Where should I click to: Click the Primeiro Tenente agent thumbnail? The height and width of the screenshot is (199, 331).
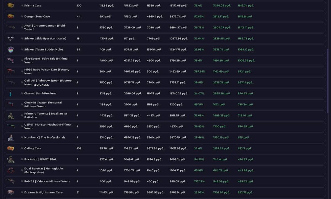pyautogui.click(x=10, y=116)
